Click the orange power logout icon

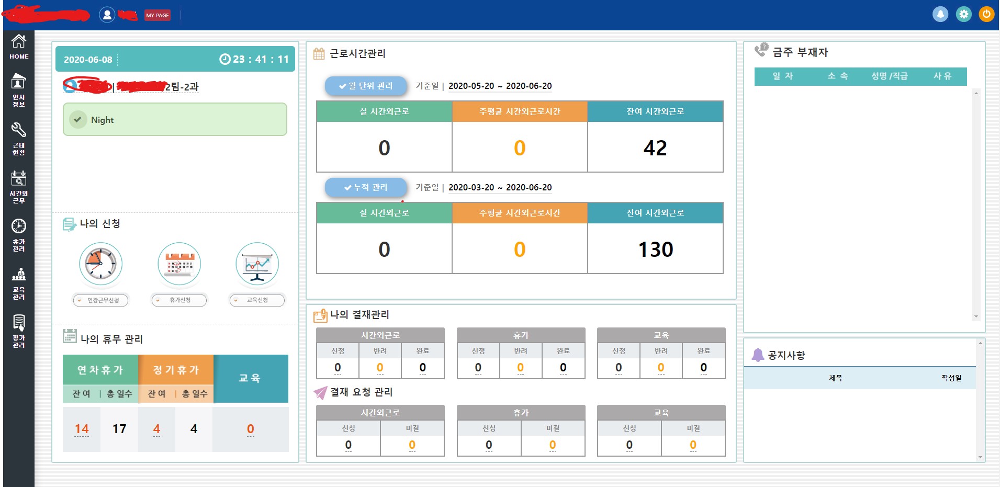coord(986,14)
